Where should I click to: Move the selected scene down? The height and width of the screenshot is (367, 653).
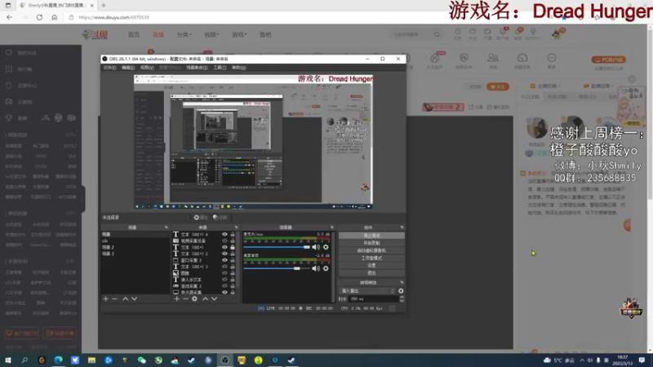[x=134, y=298]
